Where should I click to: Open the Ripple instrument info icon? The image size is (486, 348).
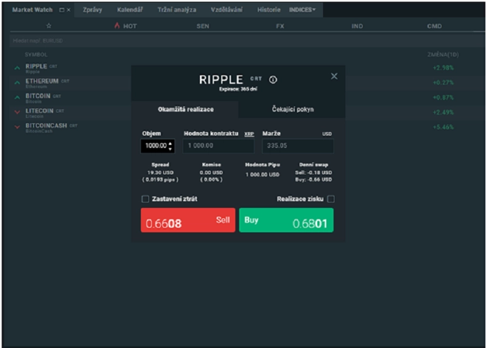point(273,80)
